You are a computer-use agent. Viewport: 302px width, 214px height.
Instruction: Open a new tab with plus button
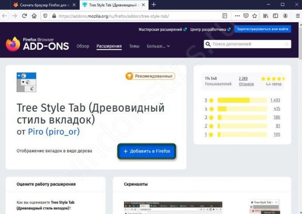pyautogui.click(x=154, y=5)
